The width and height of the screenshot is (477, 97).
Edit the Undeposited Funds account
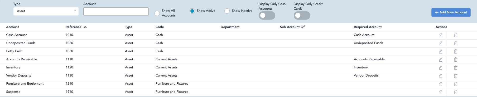[440, 43]
